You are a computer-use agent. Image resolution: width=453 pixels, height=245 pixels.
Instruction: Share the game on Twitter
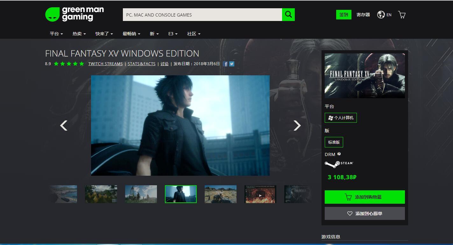tap(231, 64)
